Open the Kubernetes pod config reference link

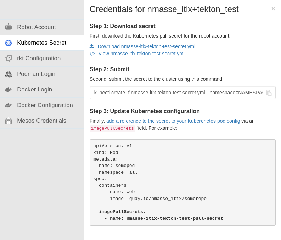(x=173, y=121)
